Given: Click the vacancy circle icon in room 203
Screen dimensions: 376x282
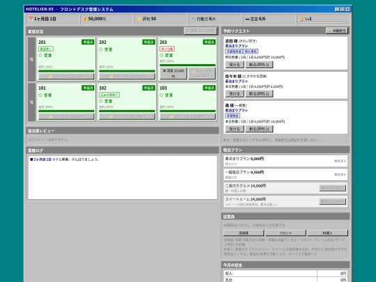Looking at the screenshot, I should 162,55.
